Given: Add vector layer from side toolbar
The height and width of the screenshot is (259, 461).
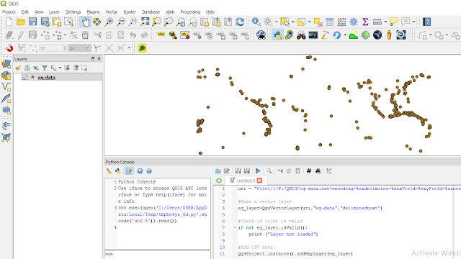Looking at the screenshot, I should point(6,86).
